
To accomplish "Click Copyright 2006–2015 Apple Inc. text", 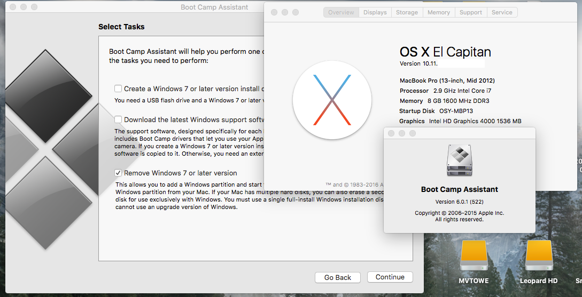I will pos(459,213).
